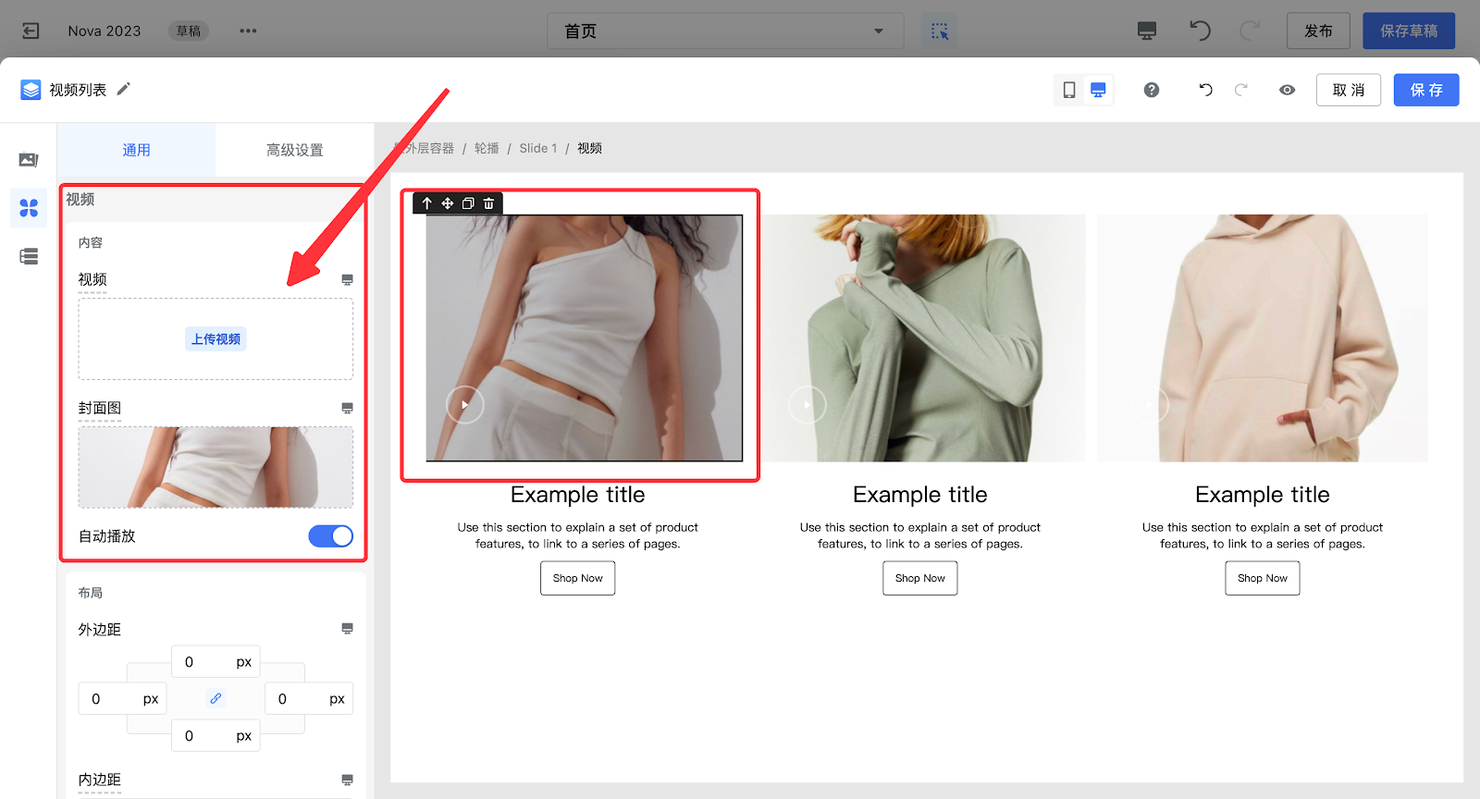Open the help question mark icon

tap(1151, 90)
